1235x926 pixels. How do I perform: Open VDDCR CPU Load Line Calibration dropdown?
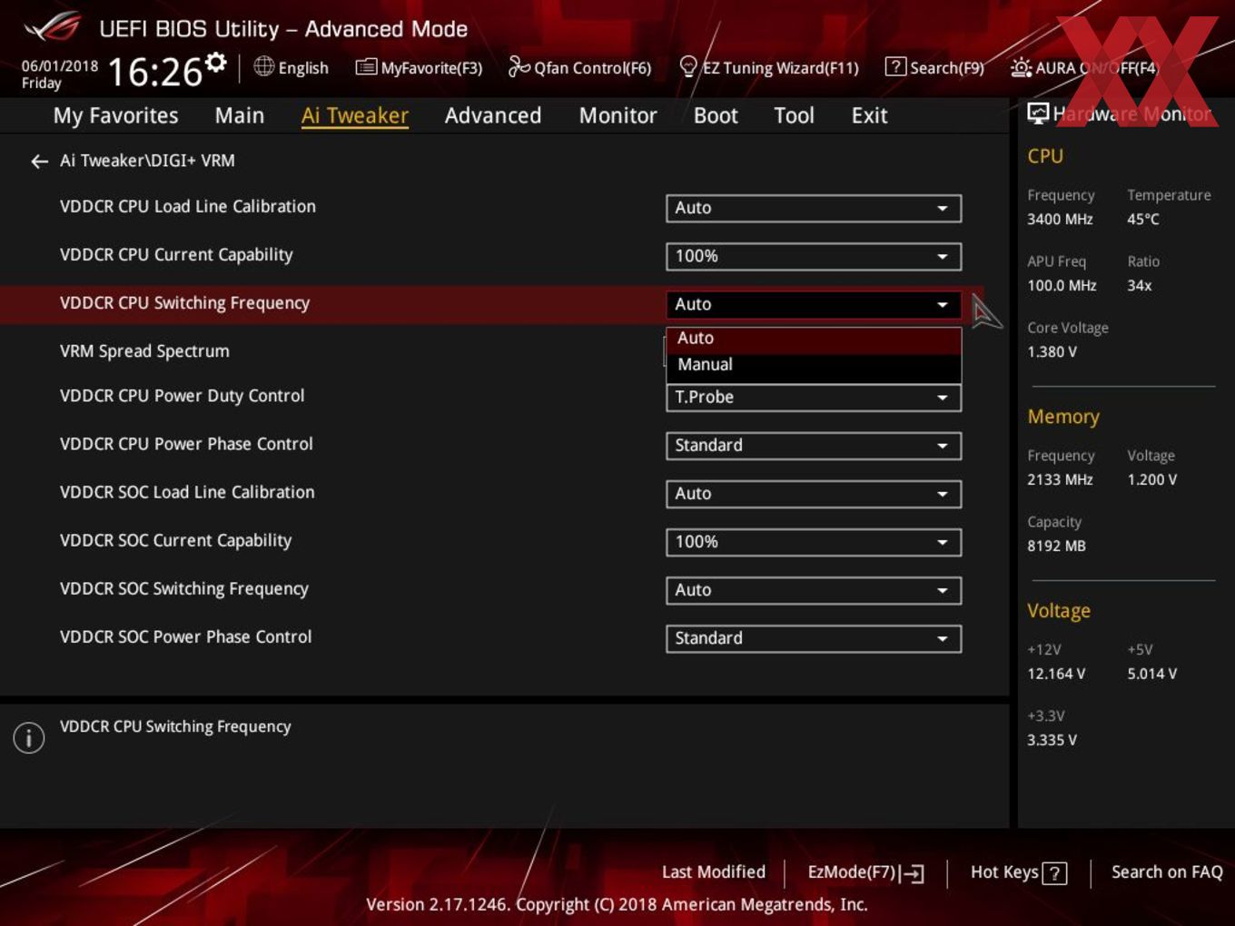(x=814, y=208)
